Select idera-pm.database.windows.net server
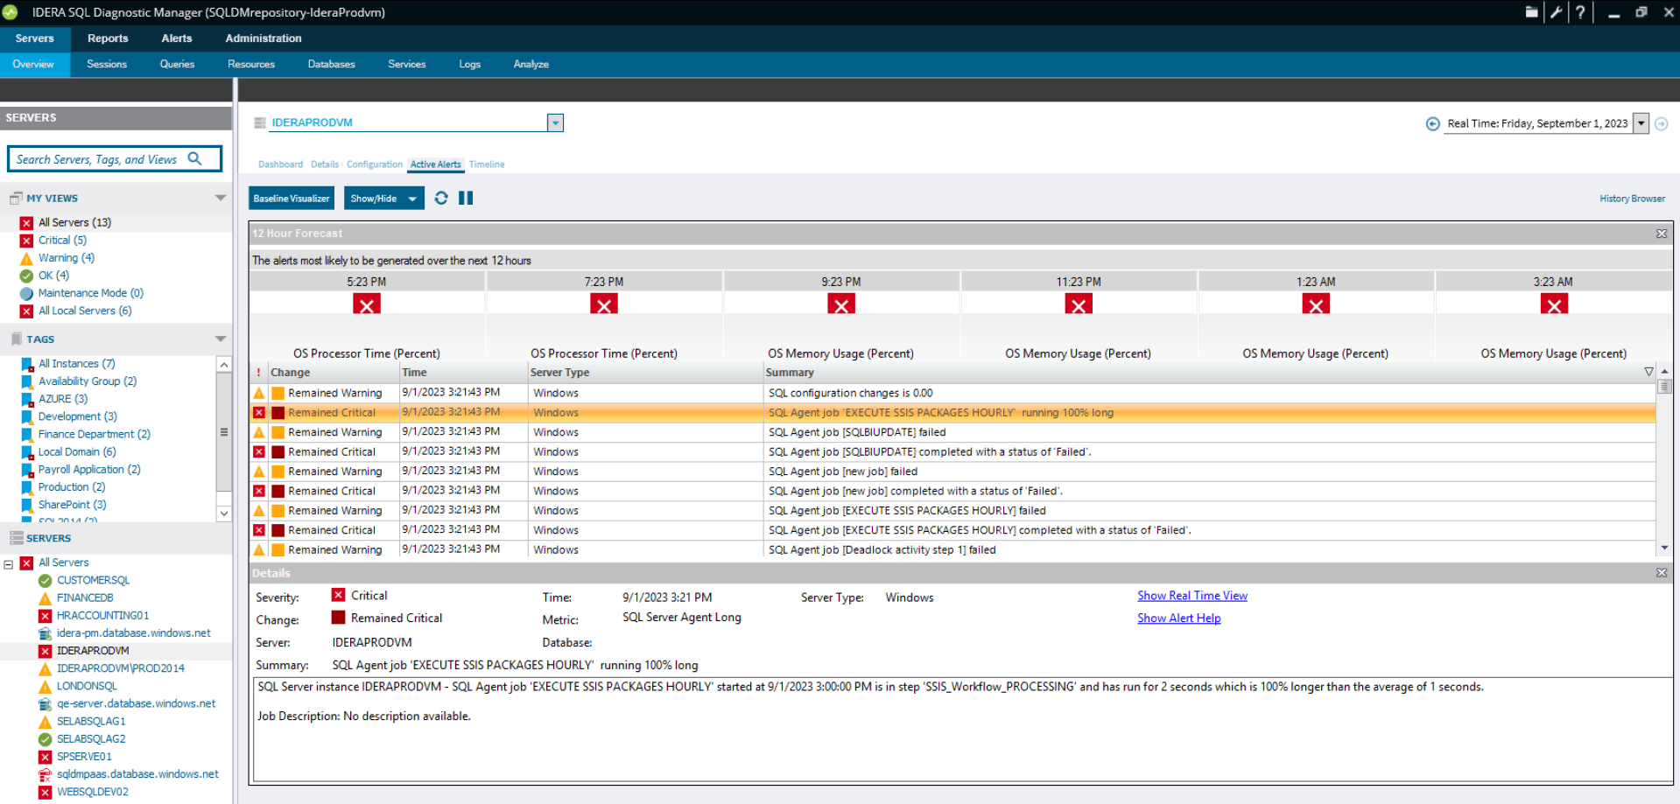Image resolution: width=1680 pixels, height=804 pixels. click(134, 633)
